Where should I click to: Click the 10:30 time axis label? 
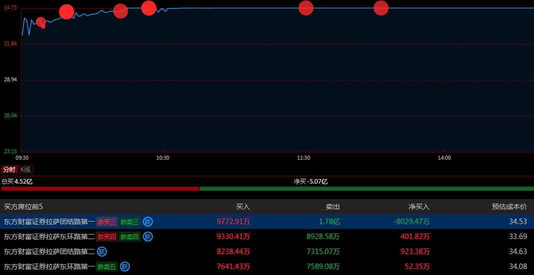(x=163, y=158)
